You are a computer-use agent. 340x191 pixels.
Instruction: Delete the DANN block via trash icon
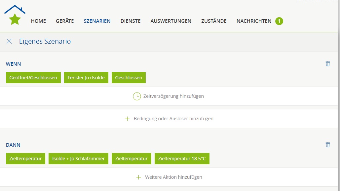327,145
